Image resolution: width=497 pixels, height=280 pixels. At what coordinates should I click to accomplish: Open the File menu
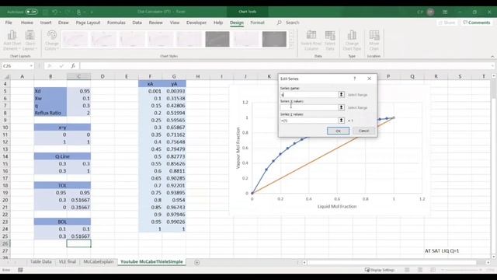tap(9, 23)
